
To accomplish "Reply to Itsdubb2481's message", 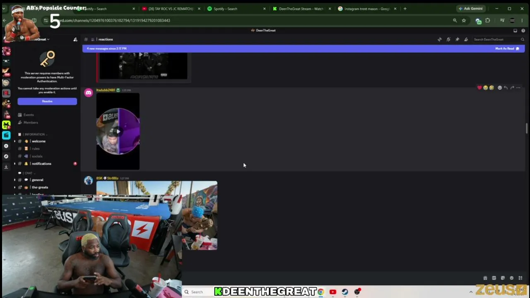I will point(506,88).
